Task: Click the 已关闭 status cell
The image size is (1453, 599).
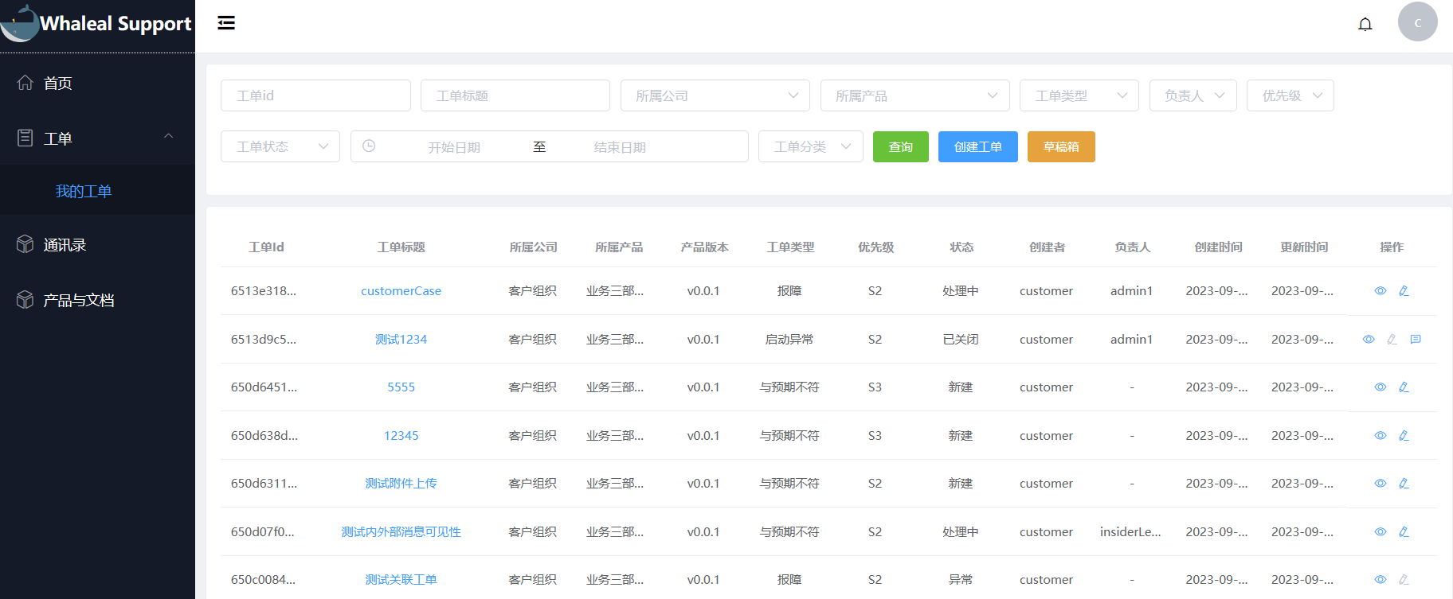Action: [961, 340]
